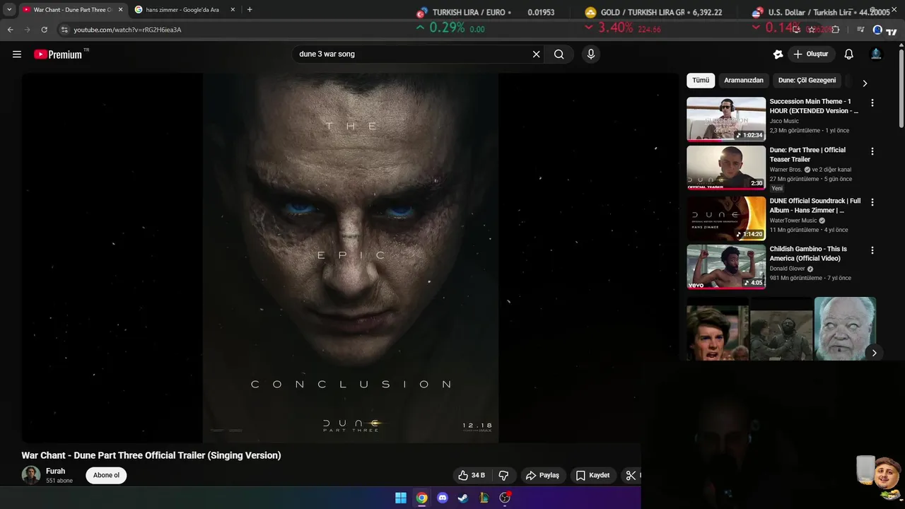This screenshot has width=905, height=509.
Task: Open the YouTube account avatar menu
Action: 876,54
